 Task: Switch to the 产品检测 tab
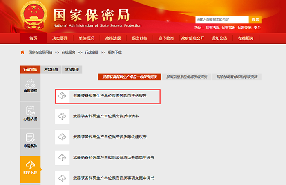click(51, 70)
